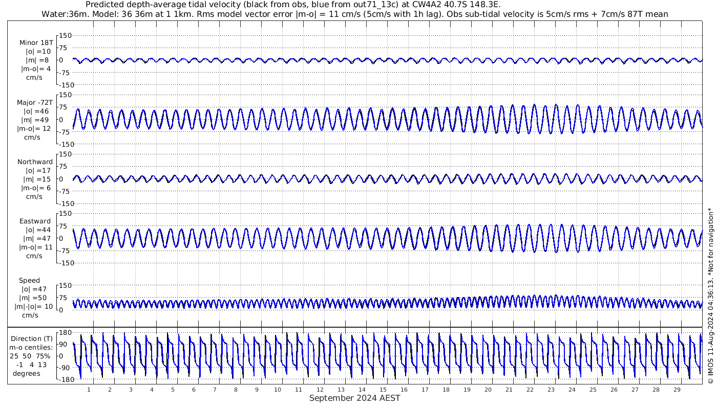Screen dimensions: 717x409
Task: Click the plot title starting 'Predicted depth-average tidal velocity'
Action: pos(293,5)
